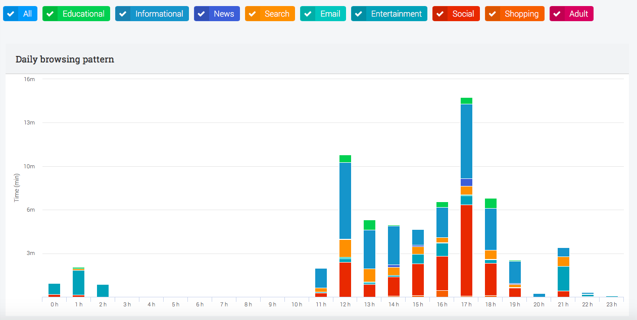Click the blue Informational segment at 12 h
Image resolution: width=637 pixels, height=320 pixels.
click(345, 201)
